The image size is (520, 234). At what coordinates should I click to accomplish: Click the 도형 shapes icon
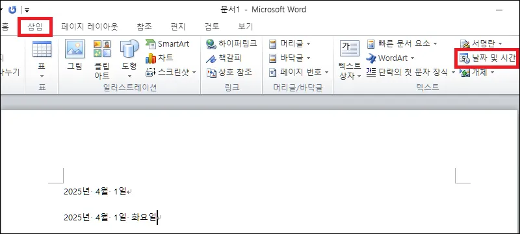point(129,49)
